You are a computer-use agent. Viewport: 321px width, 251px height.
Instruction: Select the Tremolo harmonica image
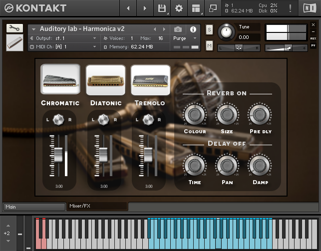pyautogui.click(x=150, y=80)
